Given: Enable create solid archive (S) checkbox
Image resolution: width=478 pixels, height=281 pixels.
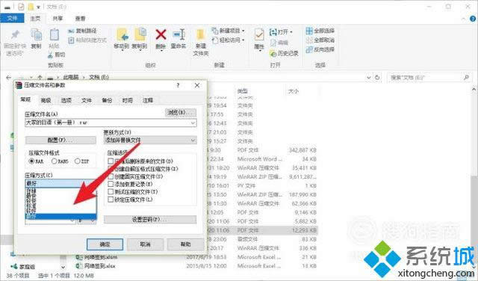Looking at the screenshot, I should tap(111, 176).
